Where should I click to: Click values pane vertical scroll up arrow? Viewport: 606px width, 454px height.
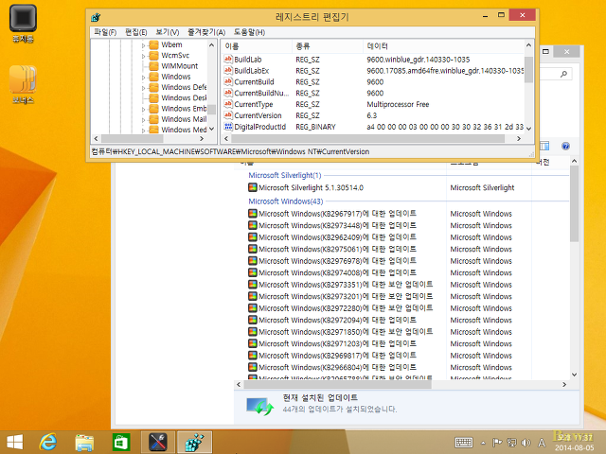[528, 45]
